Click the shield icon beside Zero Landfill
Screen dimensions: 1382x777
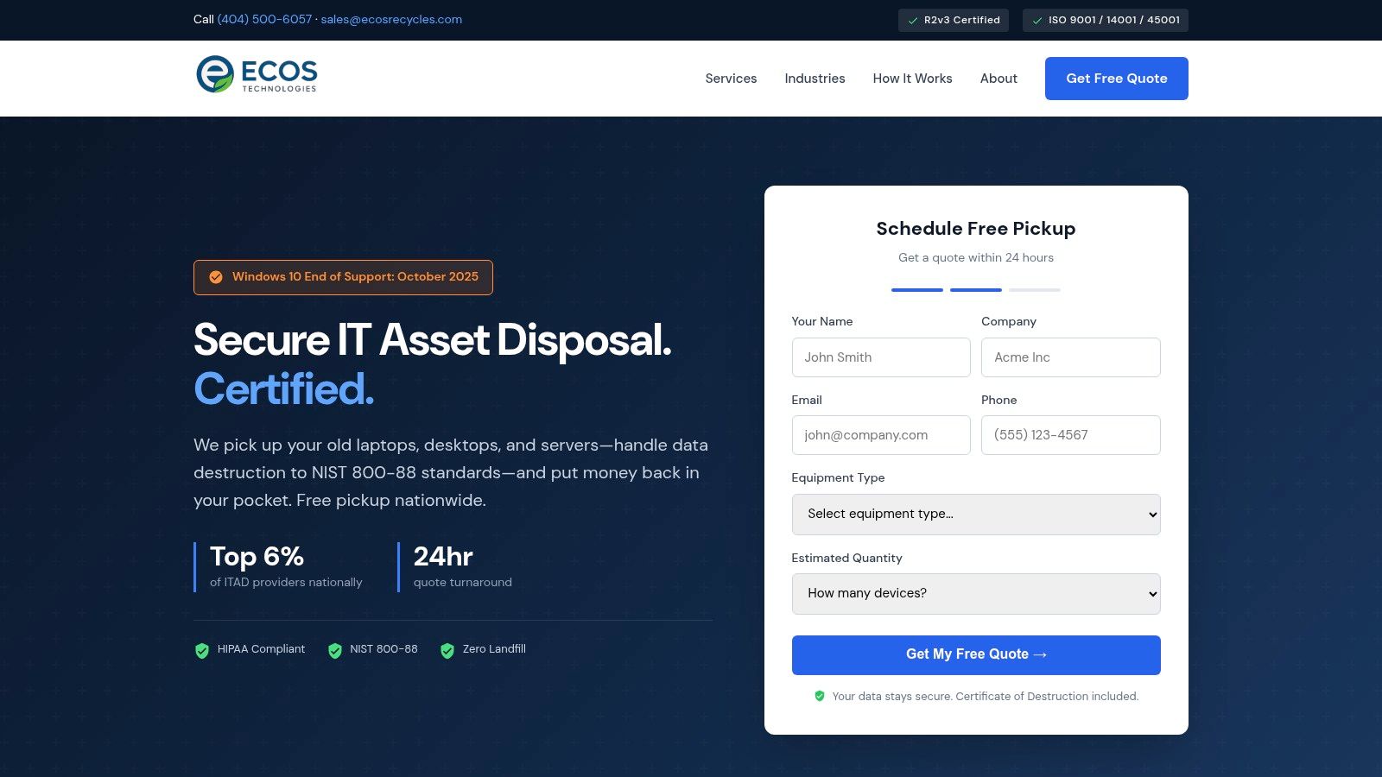(x=447, y=649)
